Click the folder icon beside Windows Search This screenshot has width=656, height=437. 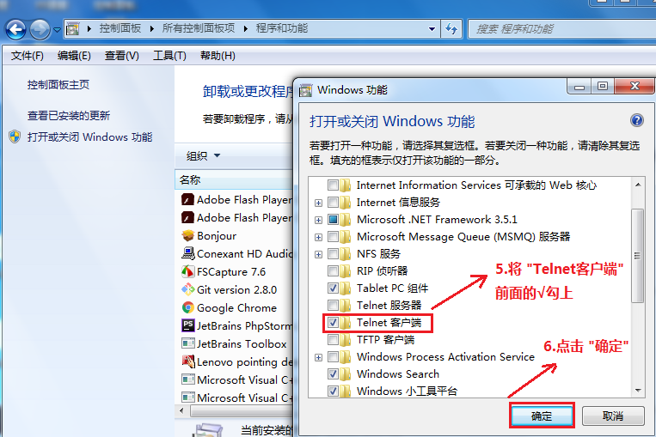345,374
